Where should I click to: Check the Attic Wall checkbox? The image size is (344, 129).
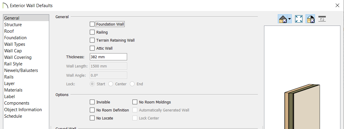[x=92, y=48]
